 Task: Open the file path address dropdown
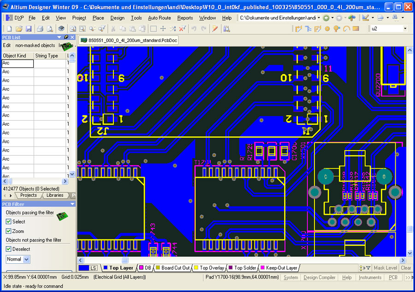(318, 18)
